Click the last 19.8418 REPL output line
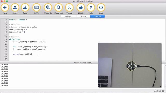 click(4, 86)
